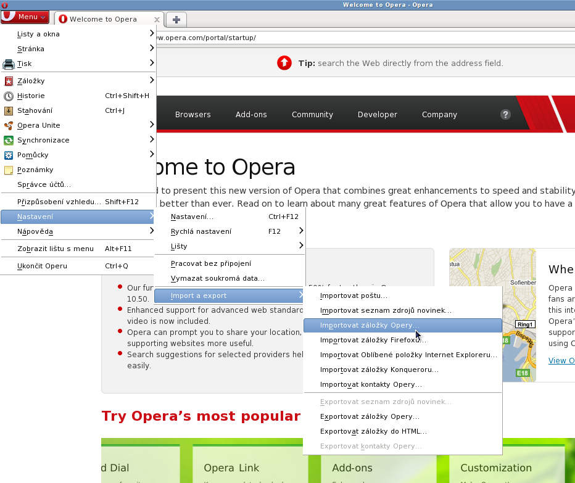
Task: Choose Vymazat soukromá data
Action: tap(230, 278)
